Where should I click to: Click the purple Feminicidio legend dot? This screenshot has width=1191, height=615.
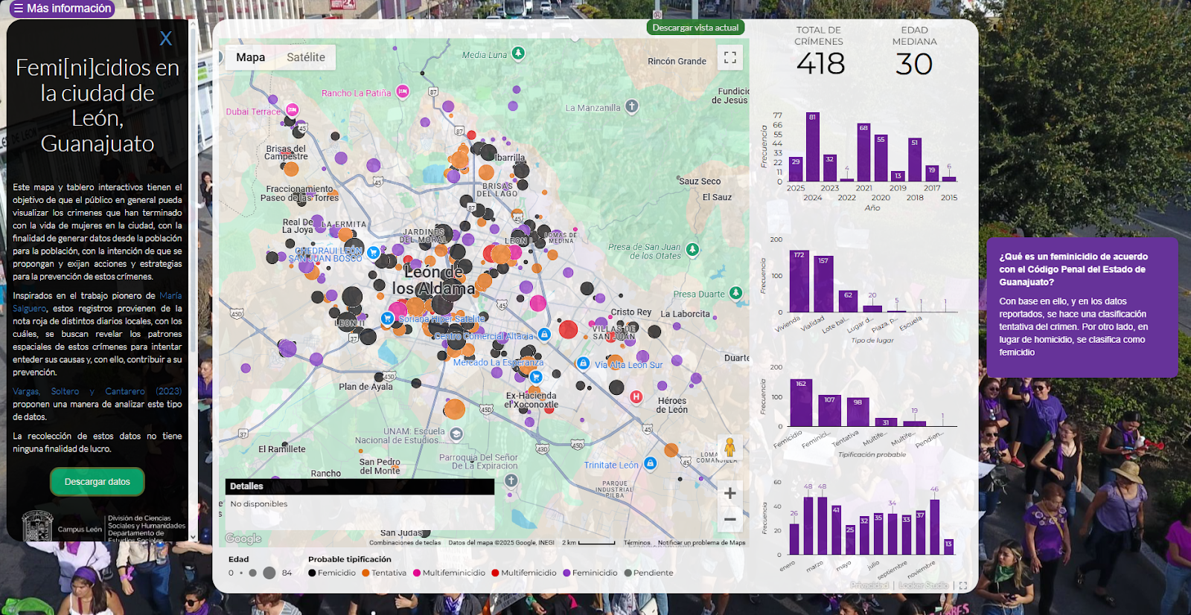(566, 573)
